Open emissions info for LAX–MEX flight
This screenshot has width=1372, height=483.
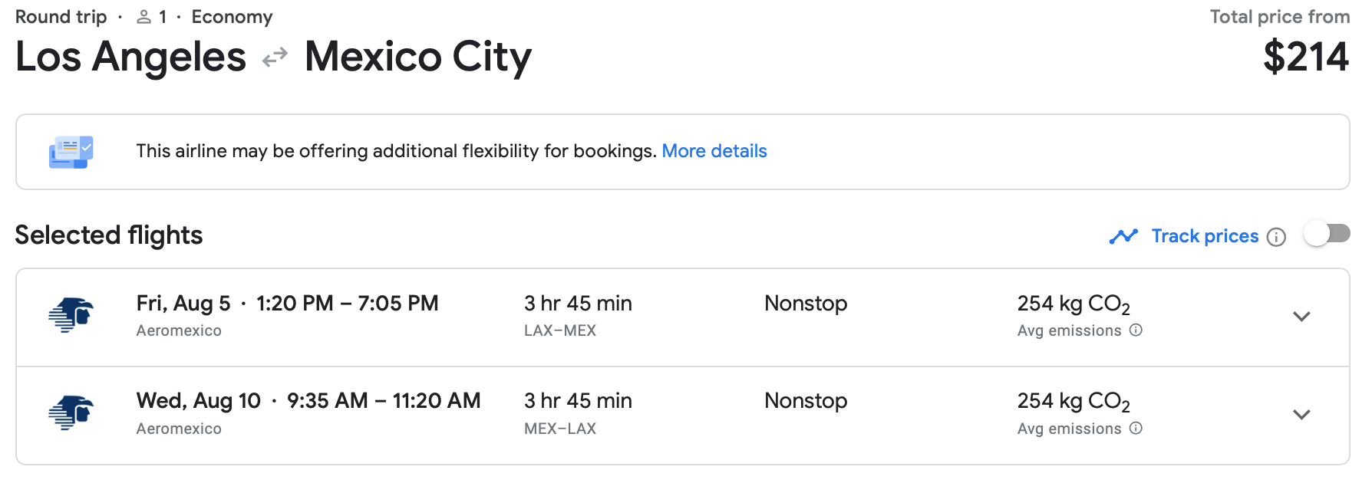[x=1136, y=330]
